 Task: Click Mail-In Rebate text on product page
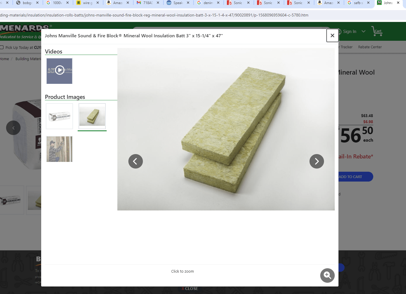356,156
